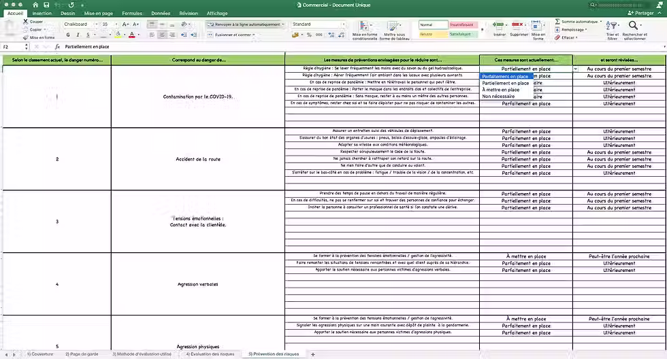Viewport: 667px width, 359px height.
Task: Toggle the underline (S) formatting
Action: (88, 35)
